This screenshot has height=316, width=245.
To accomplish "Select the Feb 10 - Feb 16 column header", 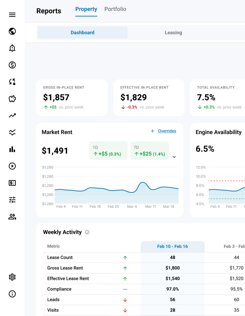I will pyautogui.click(x=173, y=246).
